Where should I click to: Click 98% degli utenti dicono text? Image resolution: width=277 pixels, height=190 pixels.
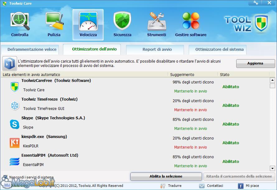pos(193,82)
